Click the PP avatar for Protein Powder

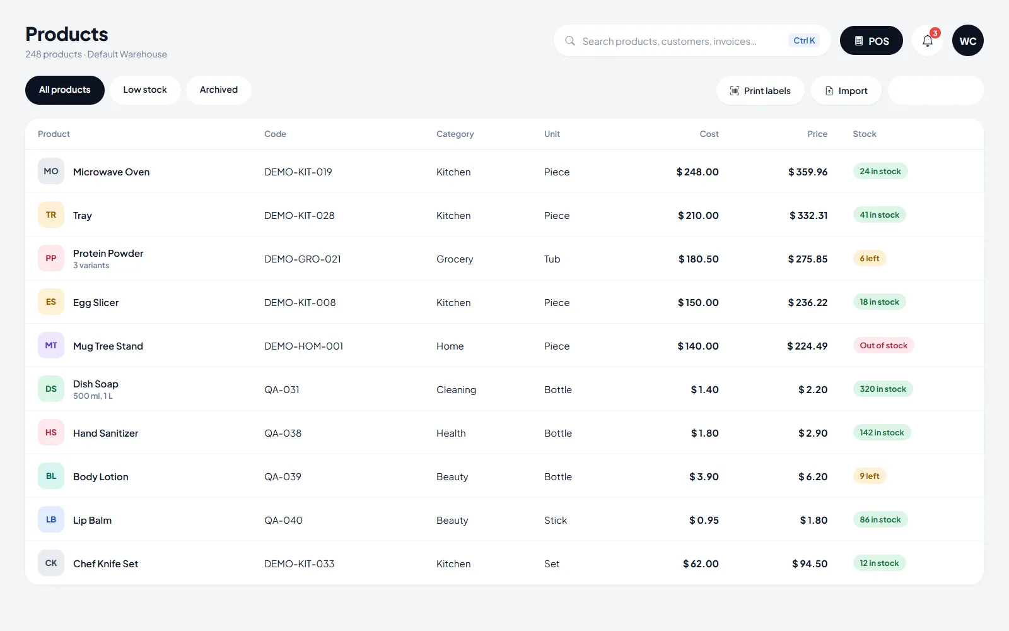point(51,258)
